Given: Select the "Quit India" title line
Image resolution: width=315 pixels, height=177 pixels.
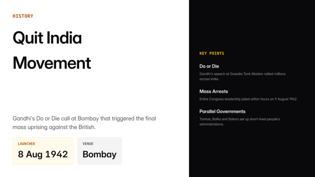Looking at the screenshot, I should click(x=47, y=38).
